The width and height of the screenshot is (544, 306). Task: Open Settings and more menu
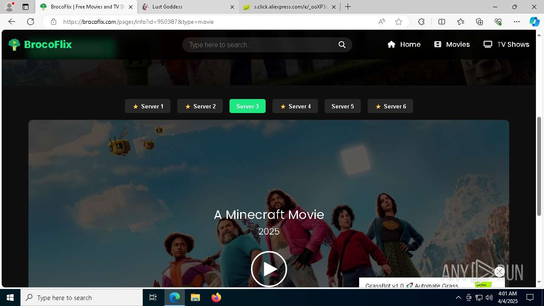pos(517,22)
